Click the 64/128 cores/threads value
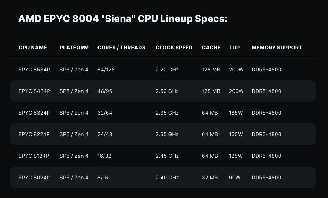Viewport: 328px width, 198px height. [106, 70]
